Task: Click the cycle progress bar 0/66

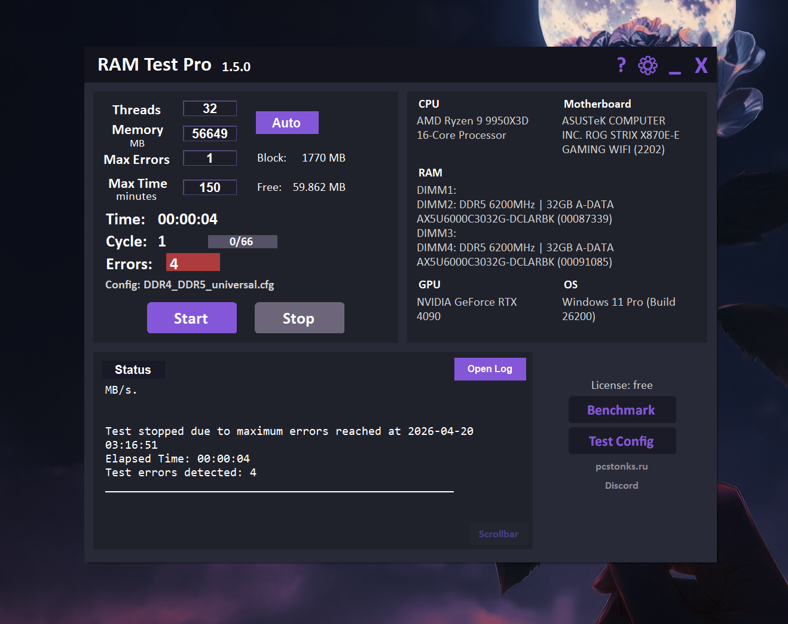Action: coord(243,242)
